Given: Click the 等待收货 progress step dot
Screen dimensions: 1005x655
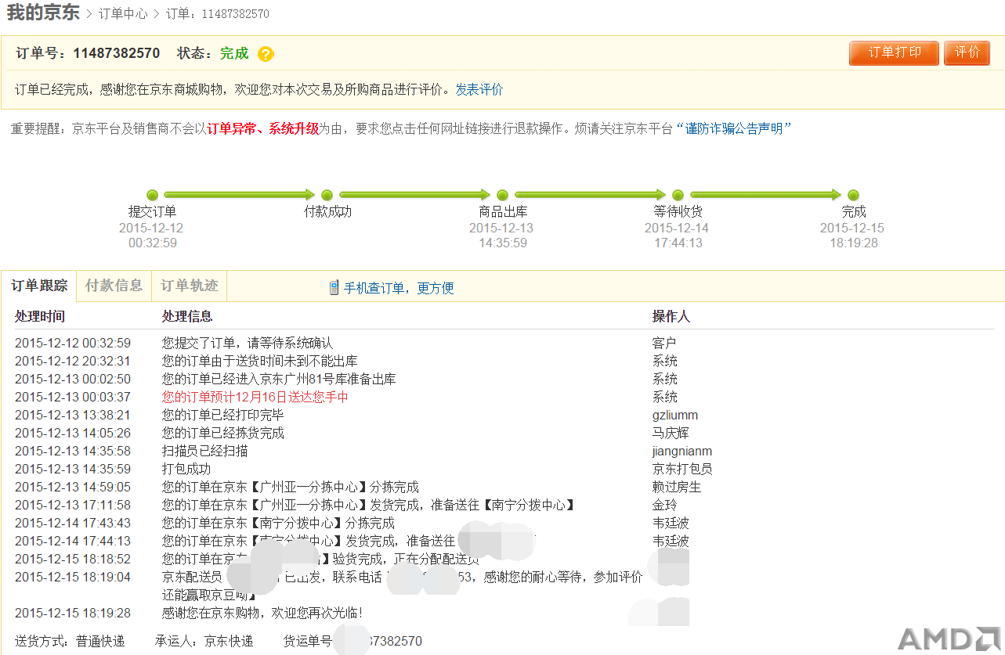Looking at the screenshot, I should (x=678, y=195).
